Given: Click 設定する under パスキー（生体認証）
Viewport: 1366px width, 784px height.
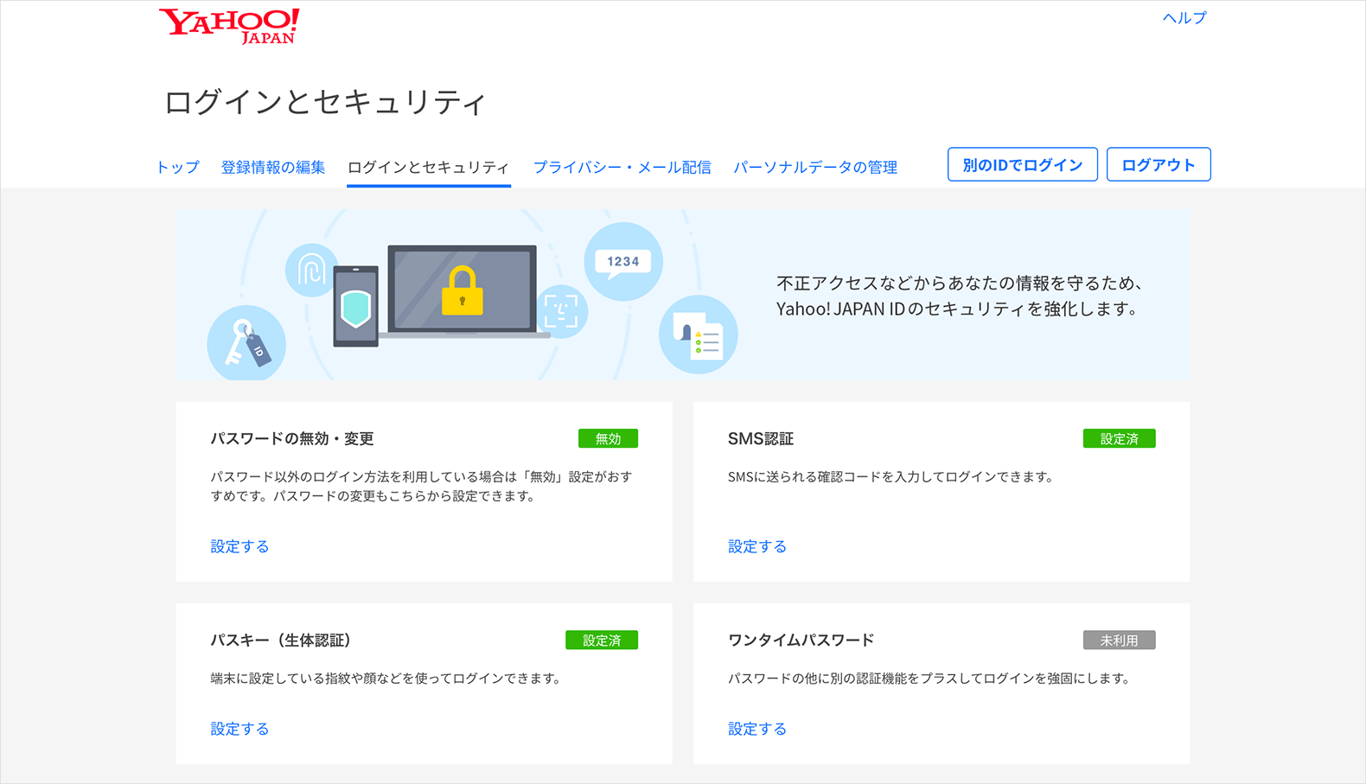Looking at the screenshot, I should (239, 729).
